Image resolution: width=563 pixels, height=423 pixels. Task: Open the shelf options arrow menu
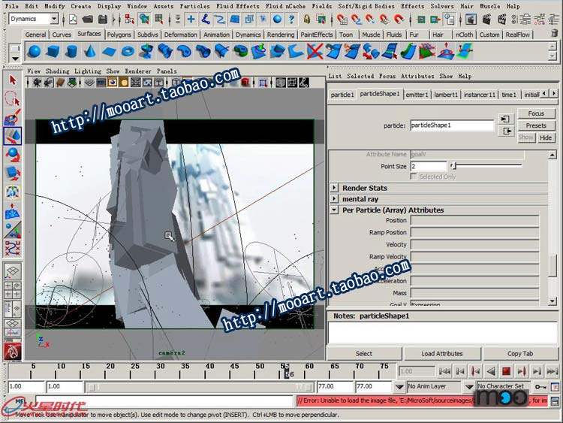pos(15,58)
